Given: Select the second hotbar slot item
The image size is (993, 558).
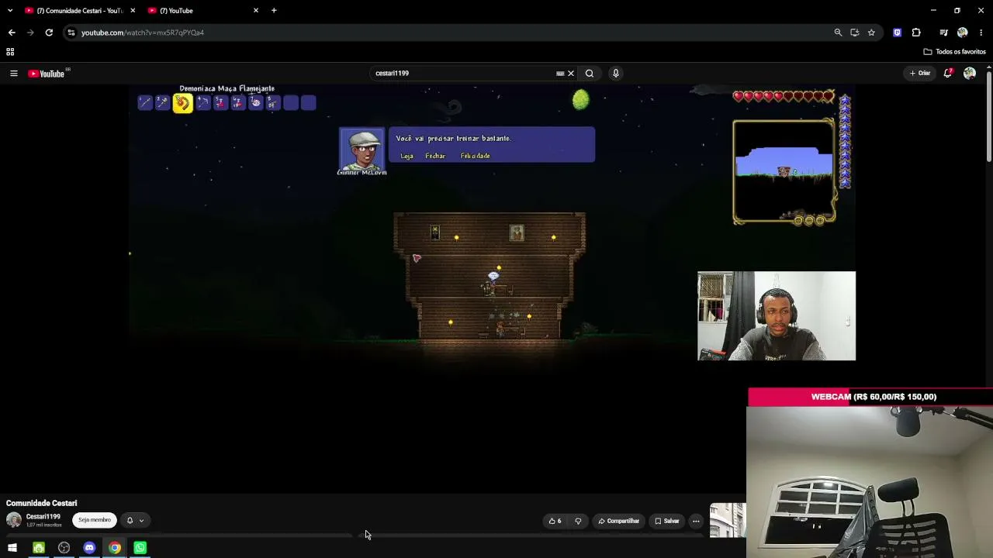Looking at the screenshot, I should click(162, 103).
